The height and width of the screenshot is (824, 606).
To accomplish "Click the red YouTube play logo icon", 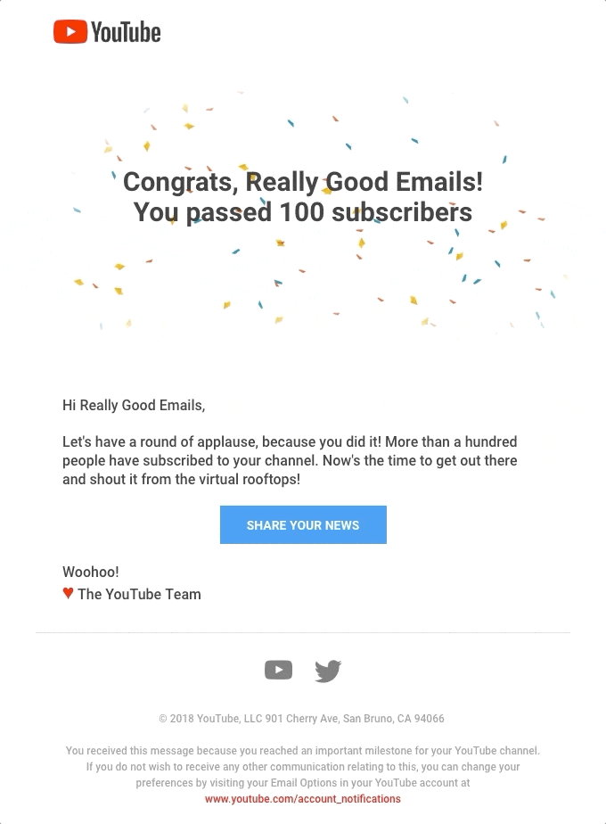I will tap(70, 31).
